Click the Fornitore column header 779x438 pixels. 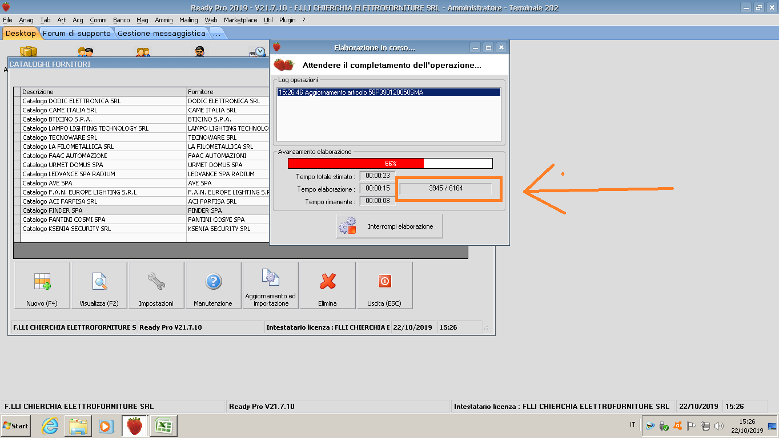(228, 92)
